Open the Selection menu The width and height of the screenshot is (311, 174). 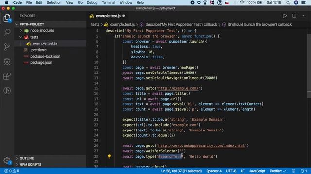(x=54, y=3)
